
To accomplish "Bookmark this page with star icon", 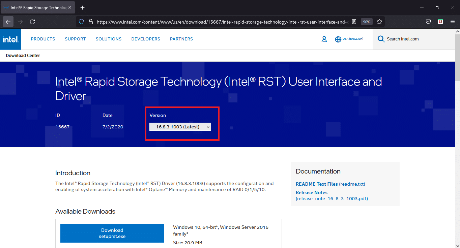I will (379, 22).
